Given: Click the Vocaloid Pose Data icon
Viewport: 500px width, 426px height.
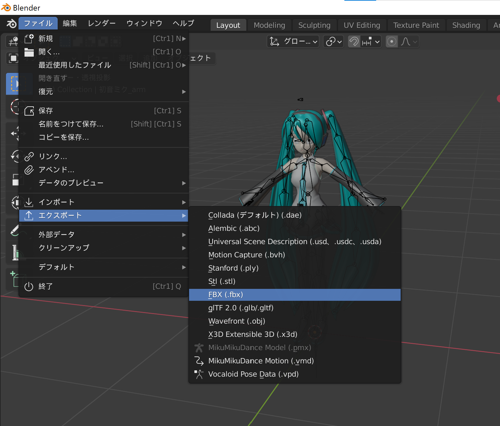Looking at the screenshot, I should point(199,374).
